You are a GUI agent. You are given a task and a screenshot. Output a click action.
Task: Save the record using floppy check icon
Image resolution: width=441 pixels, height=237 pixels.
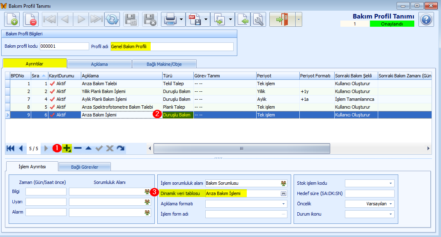click(131, 19)
